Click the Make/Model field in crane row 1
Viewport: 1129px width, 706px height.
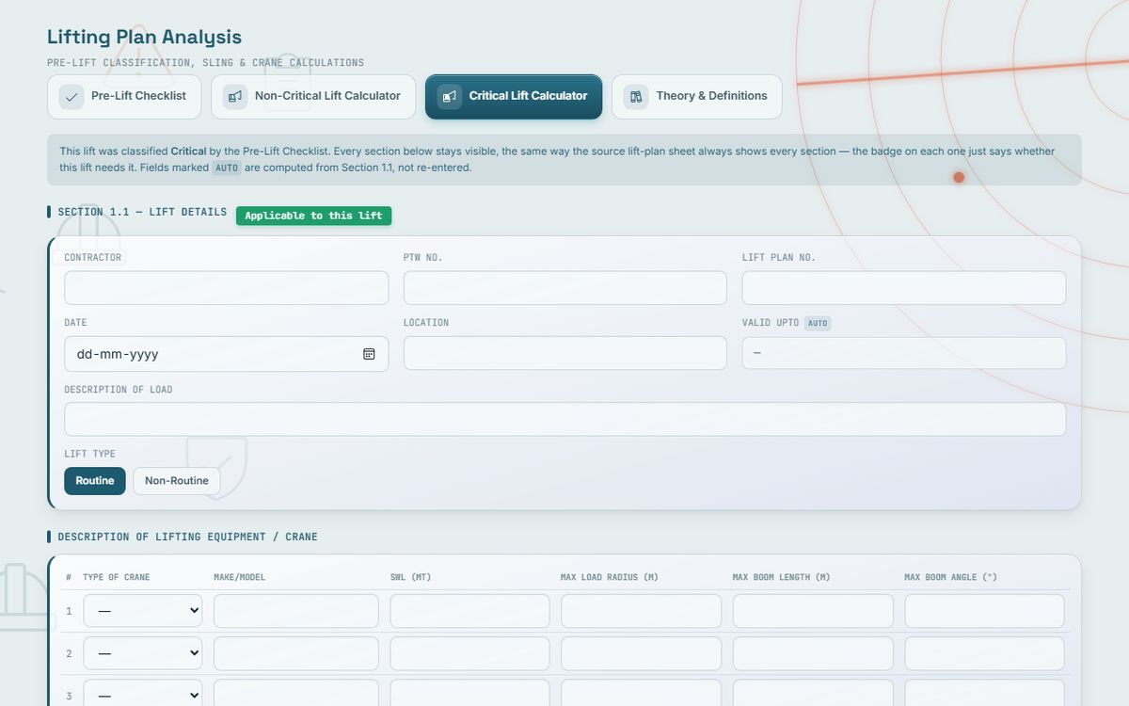(x=296, y=611)
